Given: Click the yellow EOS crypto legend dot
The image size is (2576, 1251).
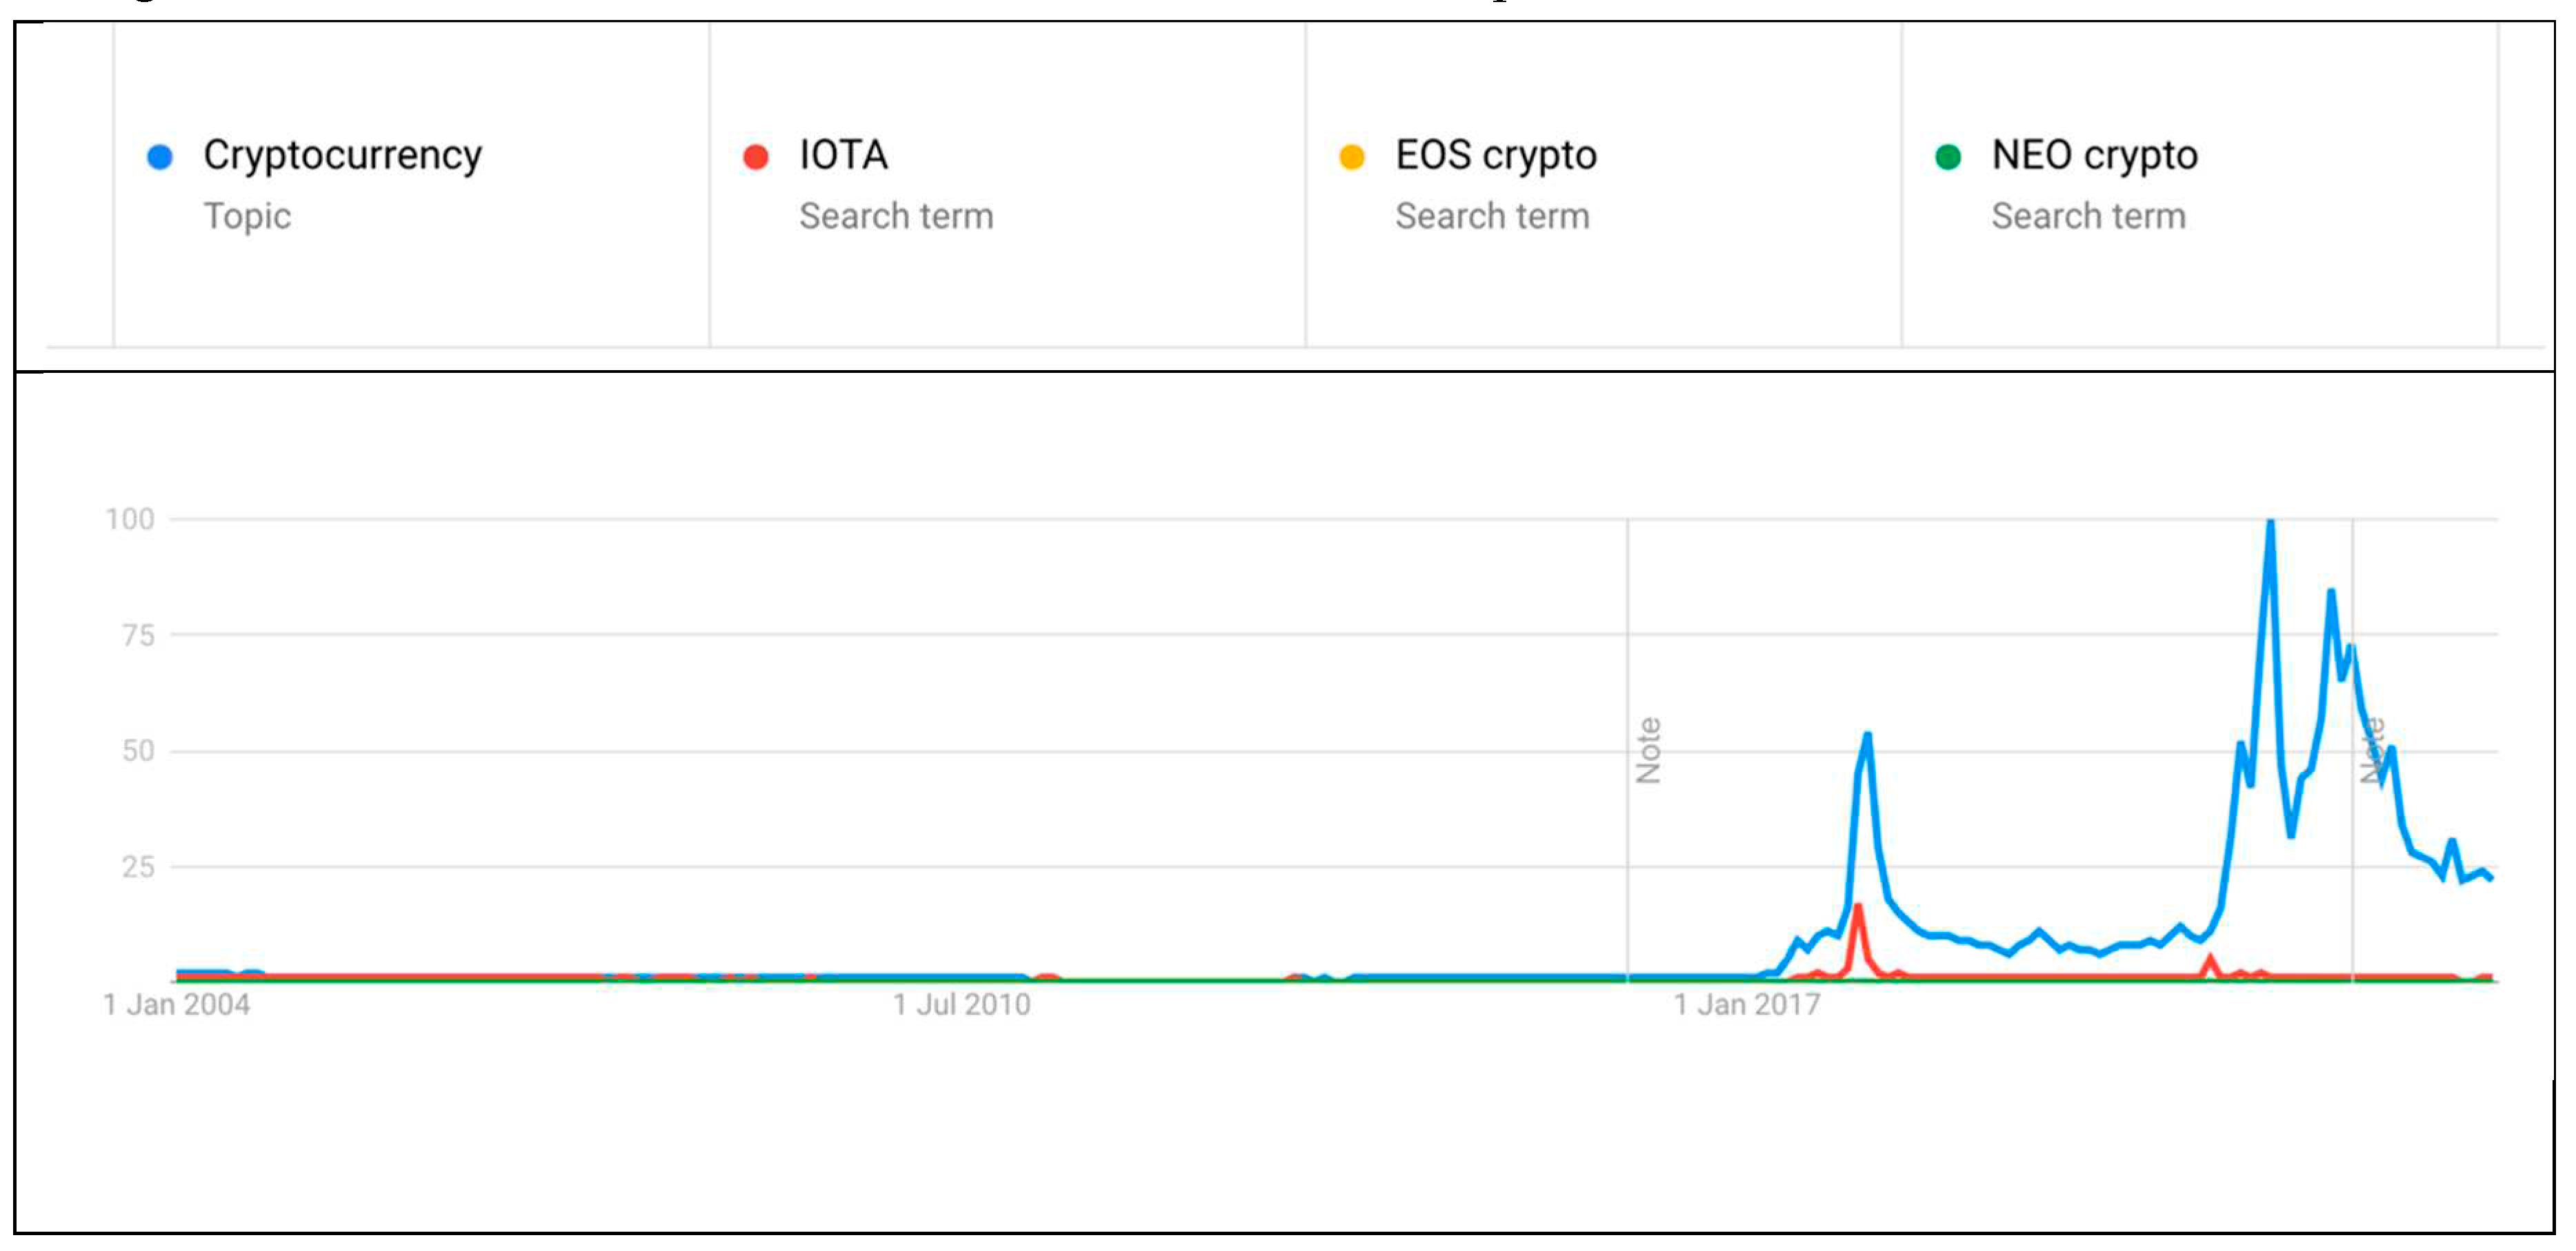Looking at the screenshot, I should [1352, 157].
